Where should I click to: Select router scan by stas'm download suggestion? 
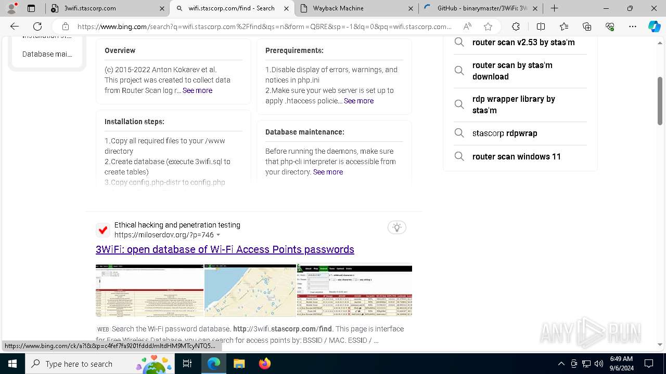point(520,71)
